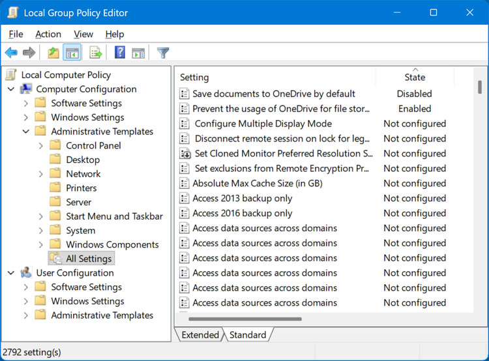Open the Action menu
489x361 pixels.
point(48,34)
